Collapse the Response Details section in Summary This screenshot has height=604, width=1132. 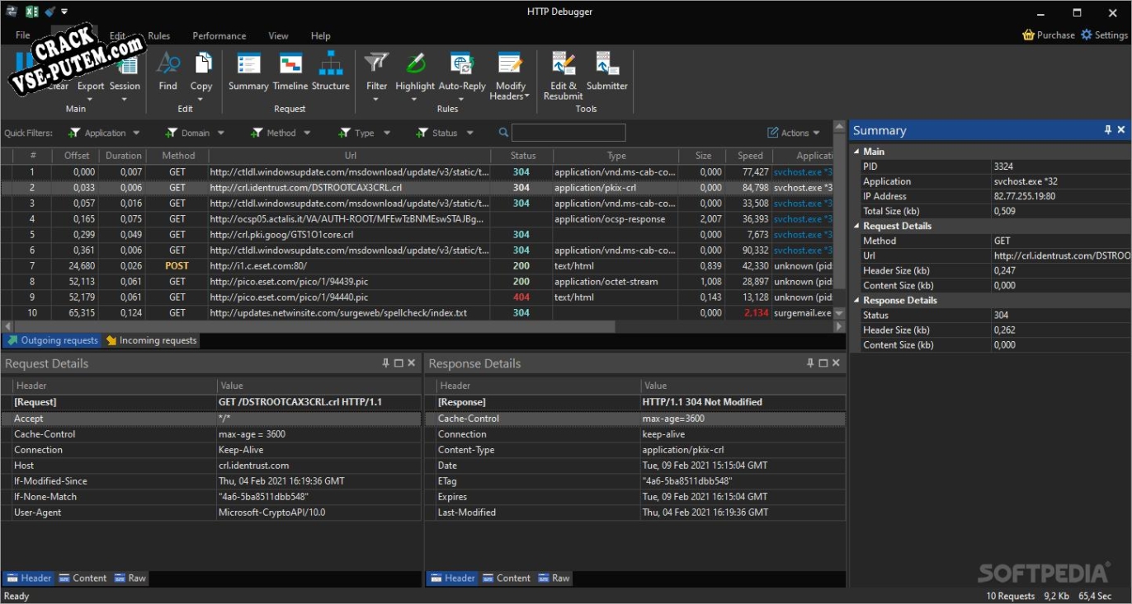(856, 300)
